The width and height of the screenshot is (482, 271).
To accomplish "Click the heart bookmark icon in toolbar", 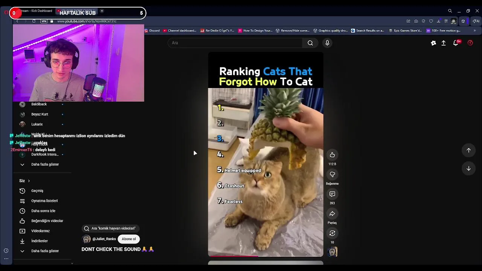I will point(431,21).
